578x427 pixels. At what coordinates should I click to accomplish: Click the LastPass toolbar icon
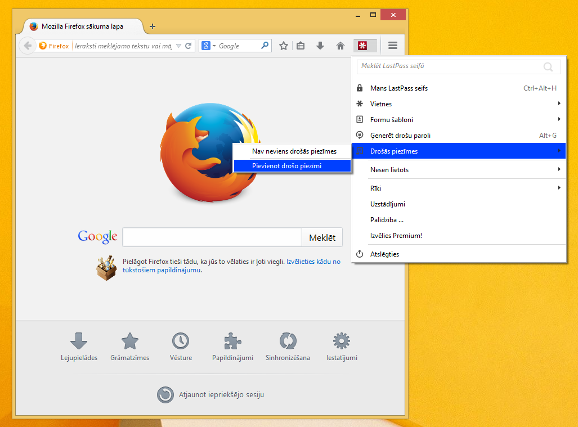(362, 46)
